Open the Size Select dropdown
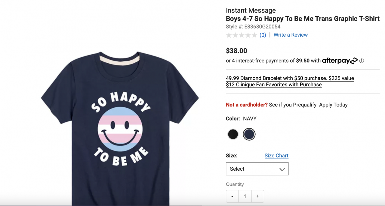Image resolution: width=385 pixels, height=206 pixels. [x=257, y=169]
